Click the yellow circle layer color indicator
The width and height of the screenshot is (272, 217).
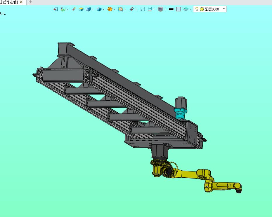tap(202, 9)
